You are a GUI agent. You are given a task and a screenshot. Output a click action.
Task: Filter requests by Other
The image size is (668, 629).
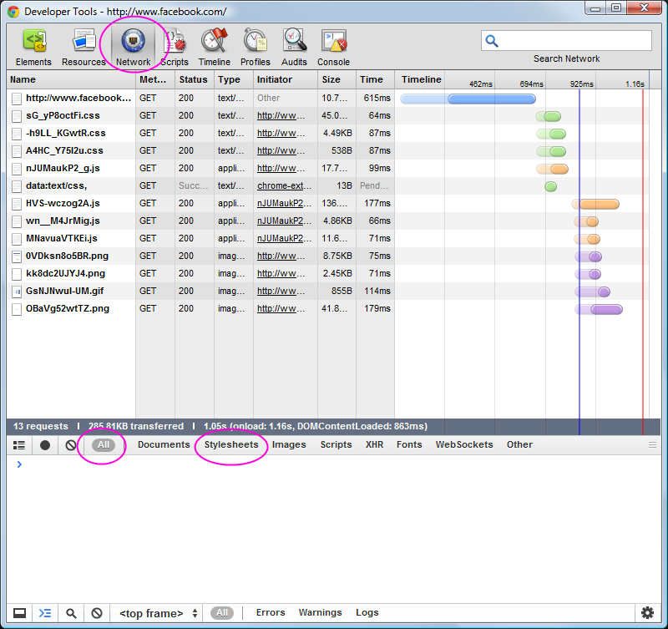tap(519, 444)
